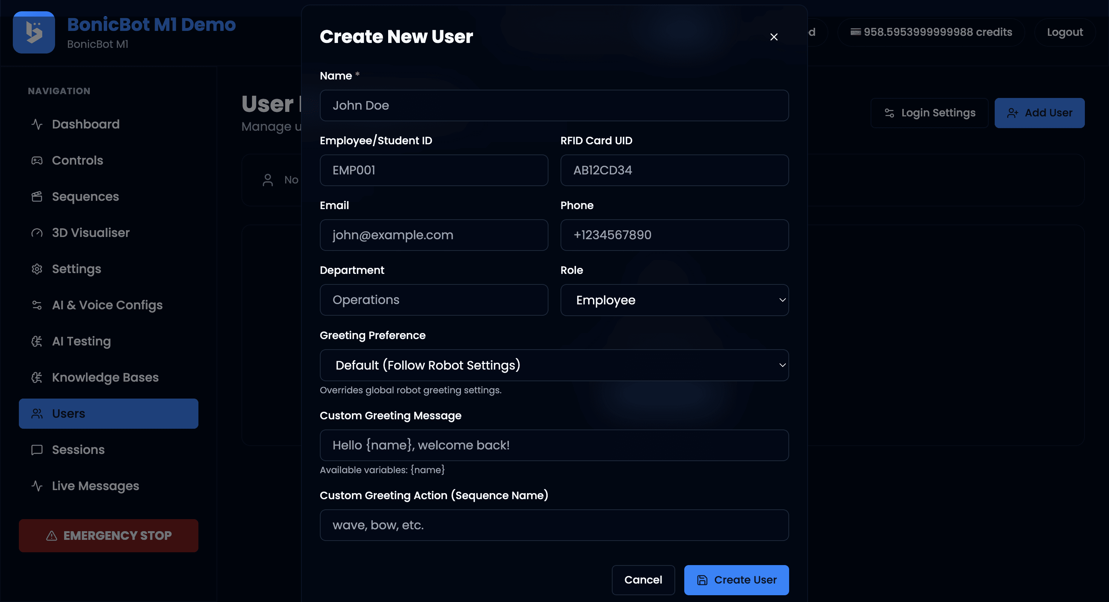Screen dimensions: 1109x602
Task: Click the Sessions chat bubble icon
Action: [37, 450]
